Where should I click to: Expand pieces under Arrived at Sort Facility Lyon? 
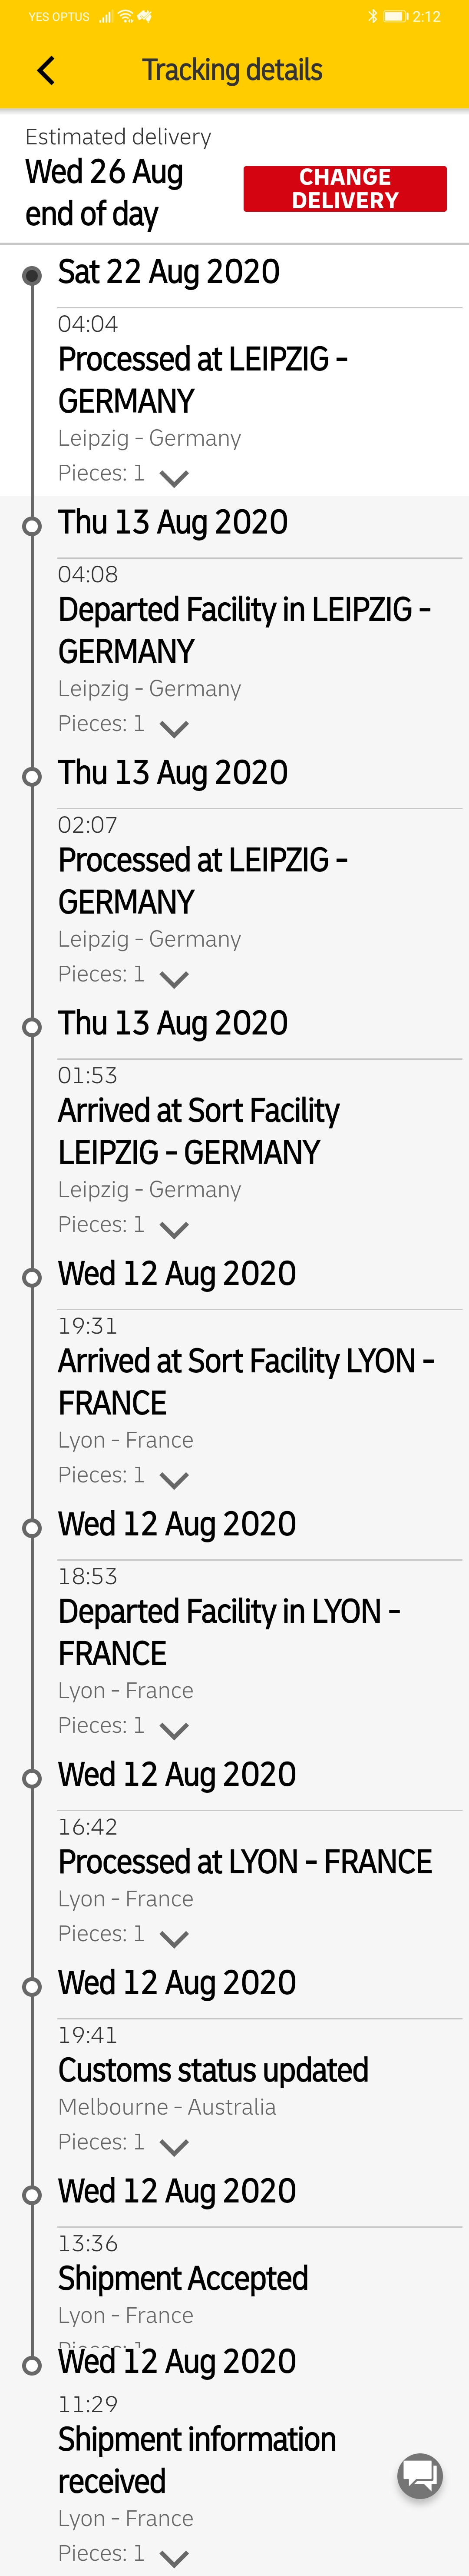(x=175, y=1480)
